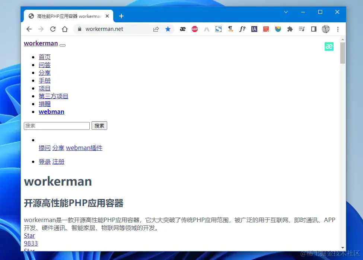Screen dimensions: 363x260
Task: Click the forward navigation arrow
Action: (41, 29)
